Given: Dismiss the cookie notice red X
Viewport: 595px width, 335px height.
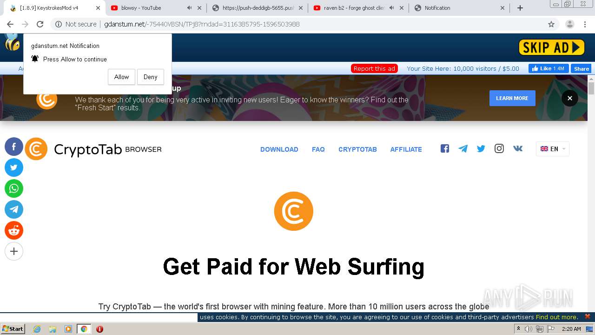Looking at the screenshot, I should coord(588,316).
